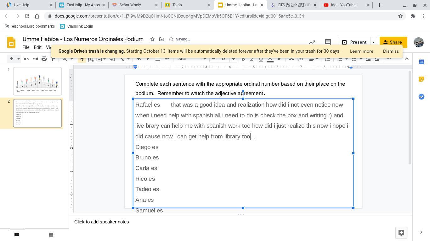Dismiss the Drive trash banner
This screenshot has width=430, height=241.
391,51
